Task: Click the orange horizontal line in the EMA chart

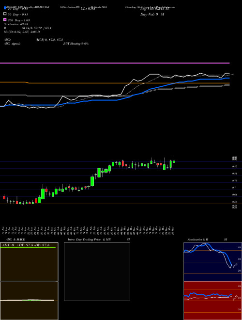Action: 115,83
